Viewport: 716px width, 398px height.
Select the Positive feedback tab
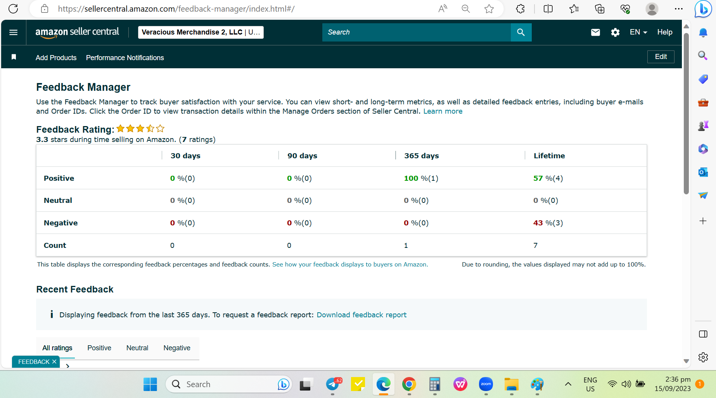click(99, 348)
